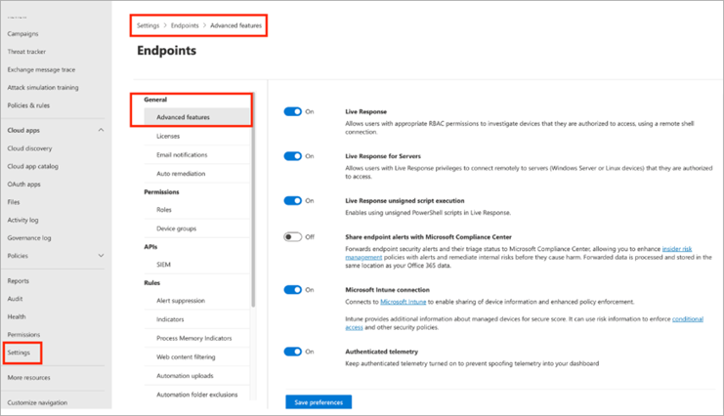Screen dimensions: 724x416
Task: Go to Email notifications settings
Action: click(182, 154)
